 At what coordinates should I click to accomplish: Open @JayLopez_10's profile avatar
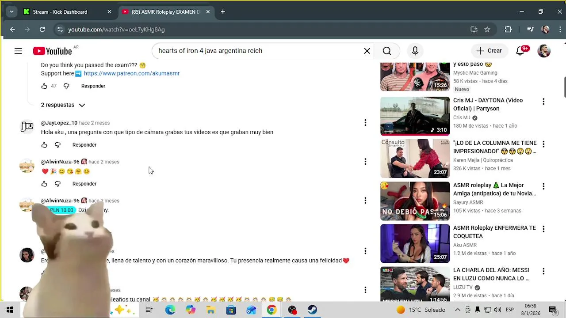27,127
